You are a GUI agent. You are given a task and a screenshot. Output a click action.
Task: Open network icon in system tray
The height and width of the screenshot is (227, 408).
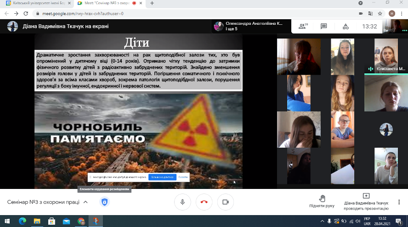point(351,221)
